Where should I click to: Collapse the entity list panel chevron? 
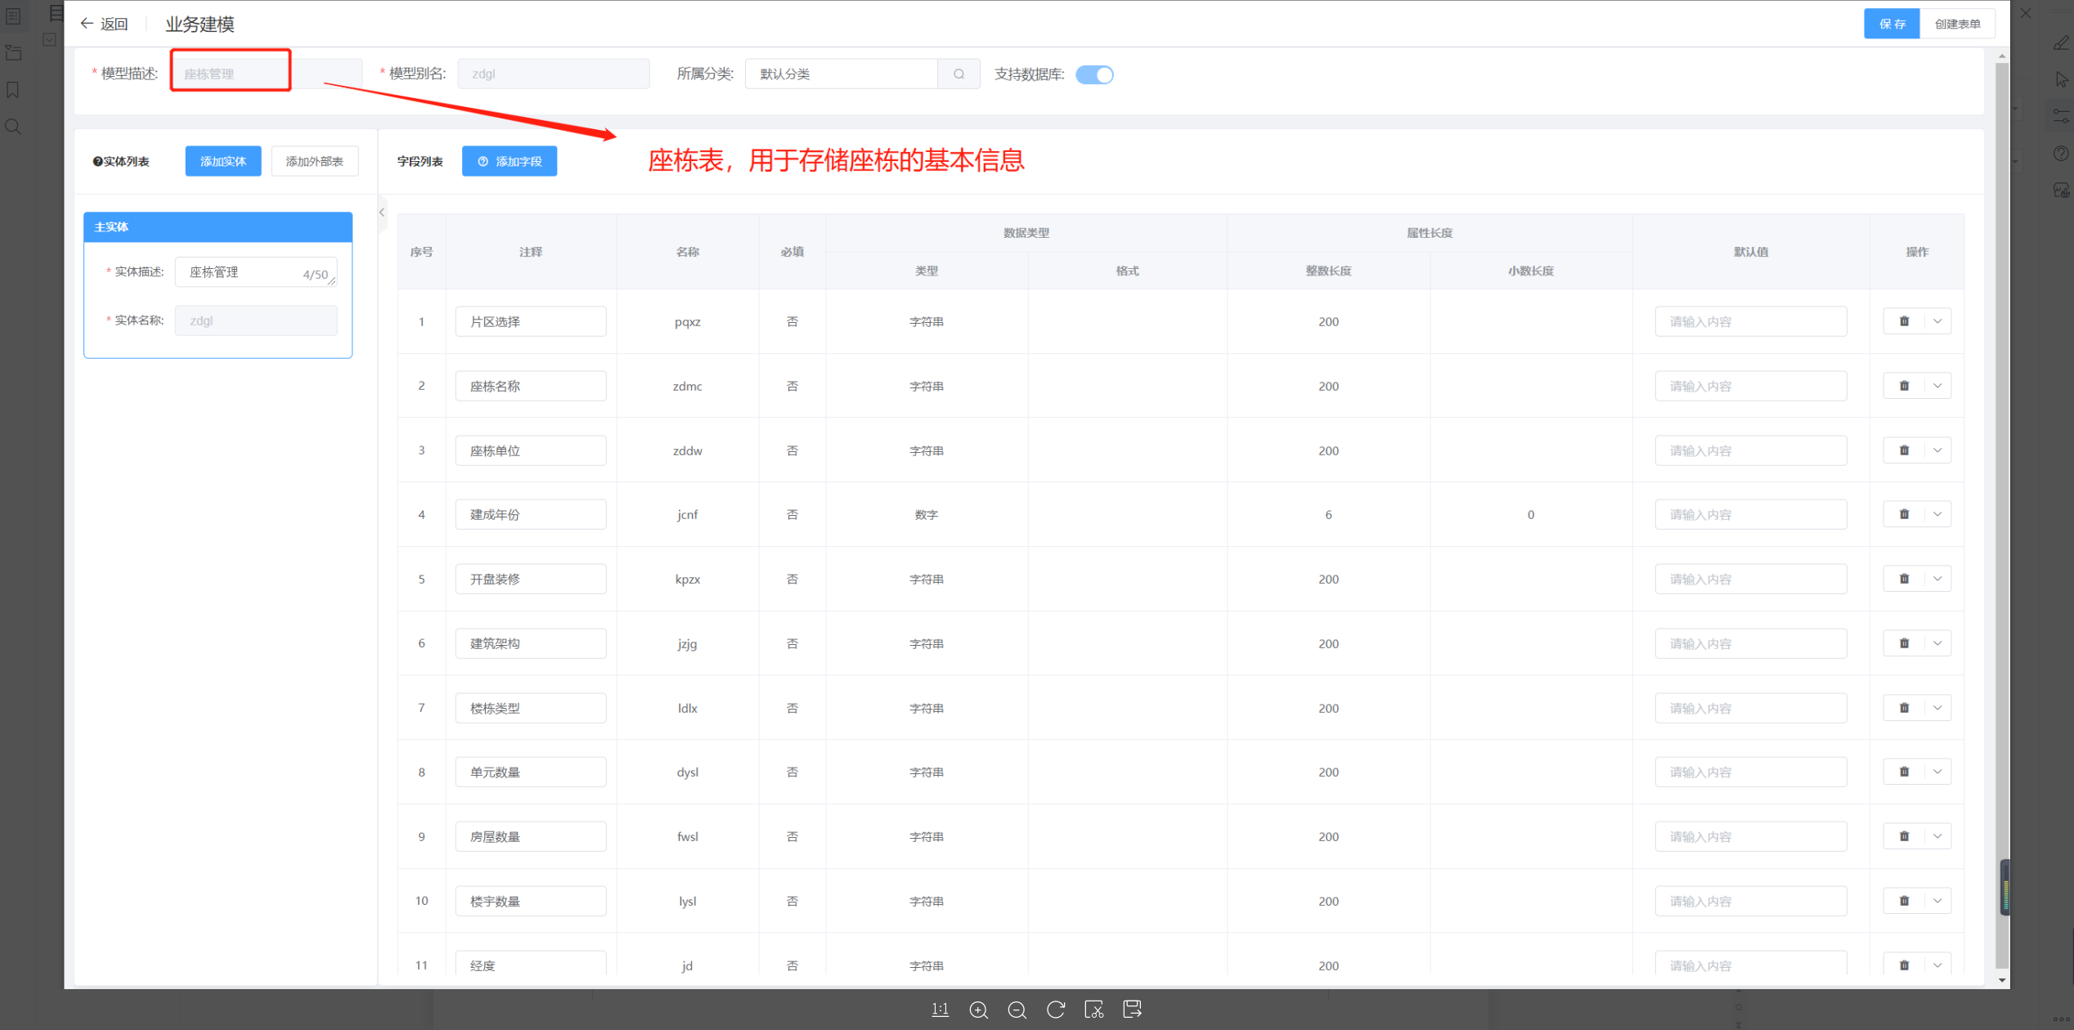(x=382, y=213)
